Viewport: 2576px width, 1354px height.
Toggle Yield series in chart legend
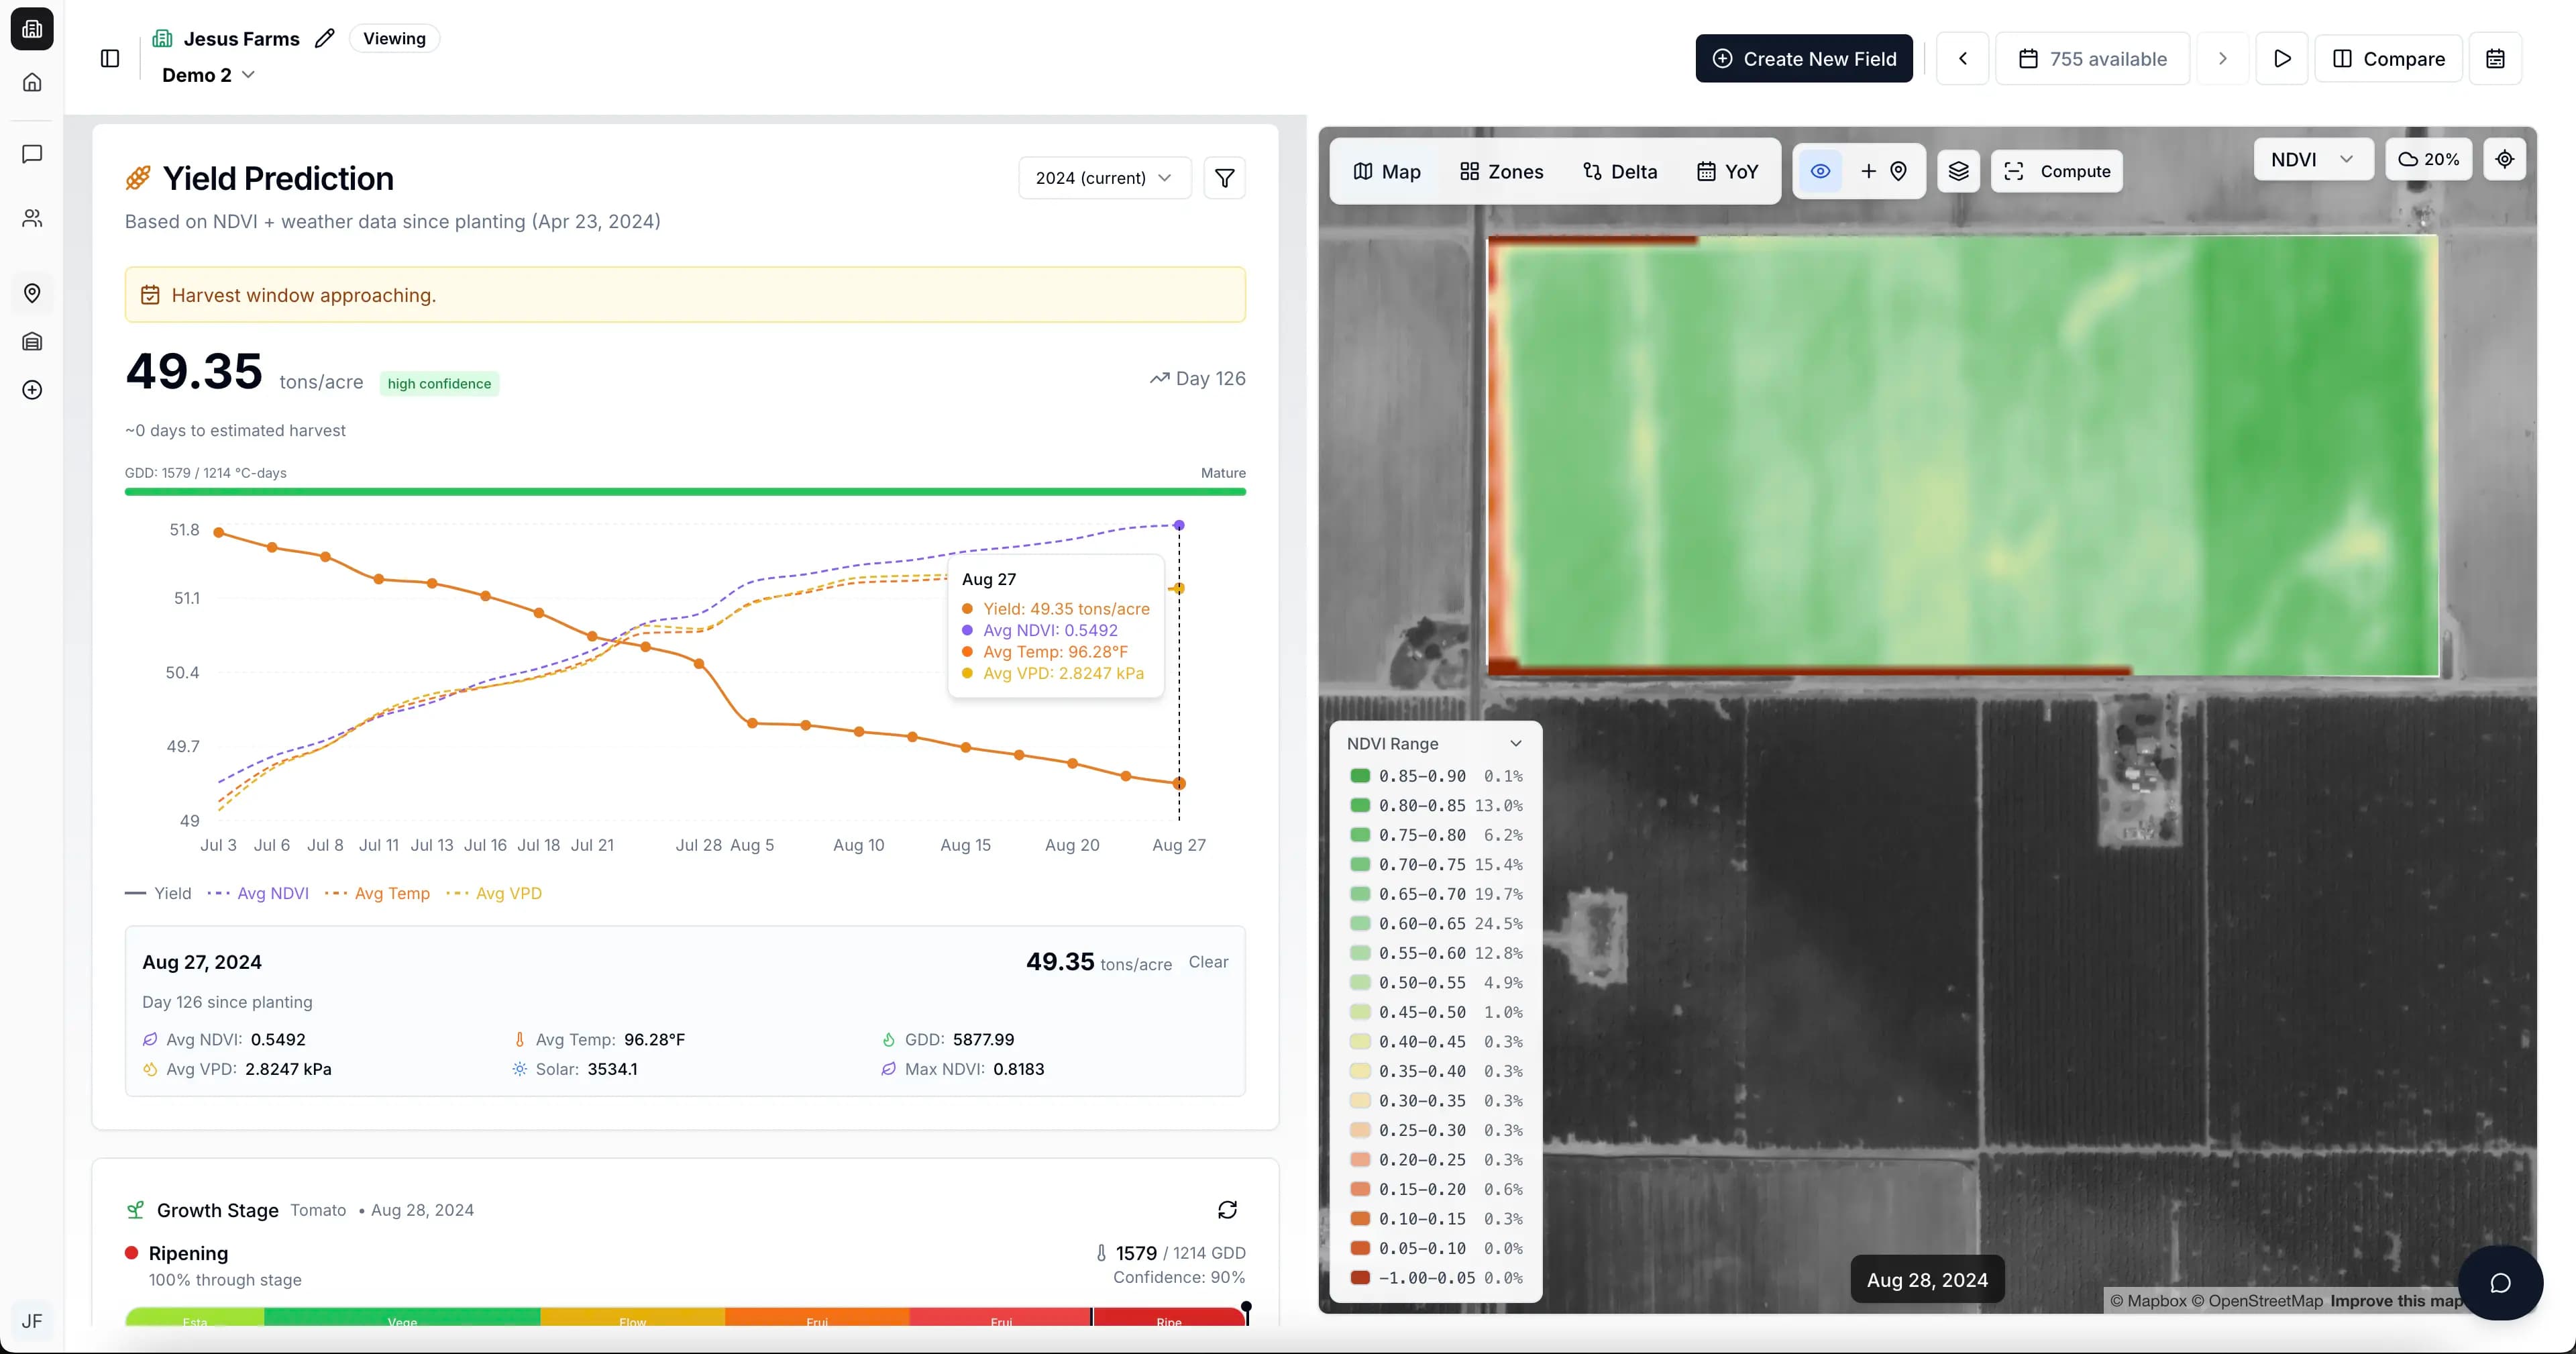point(158,893)
